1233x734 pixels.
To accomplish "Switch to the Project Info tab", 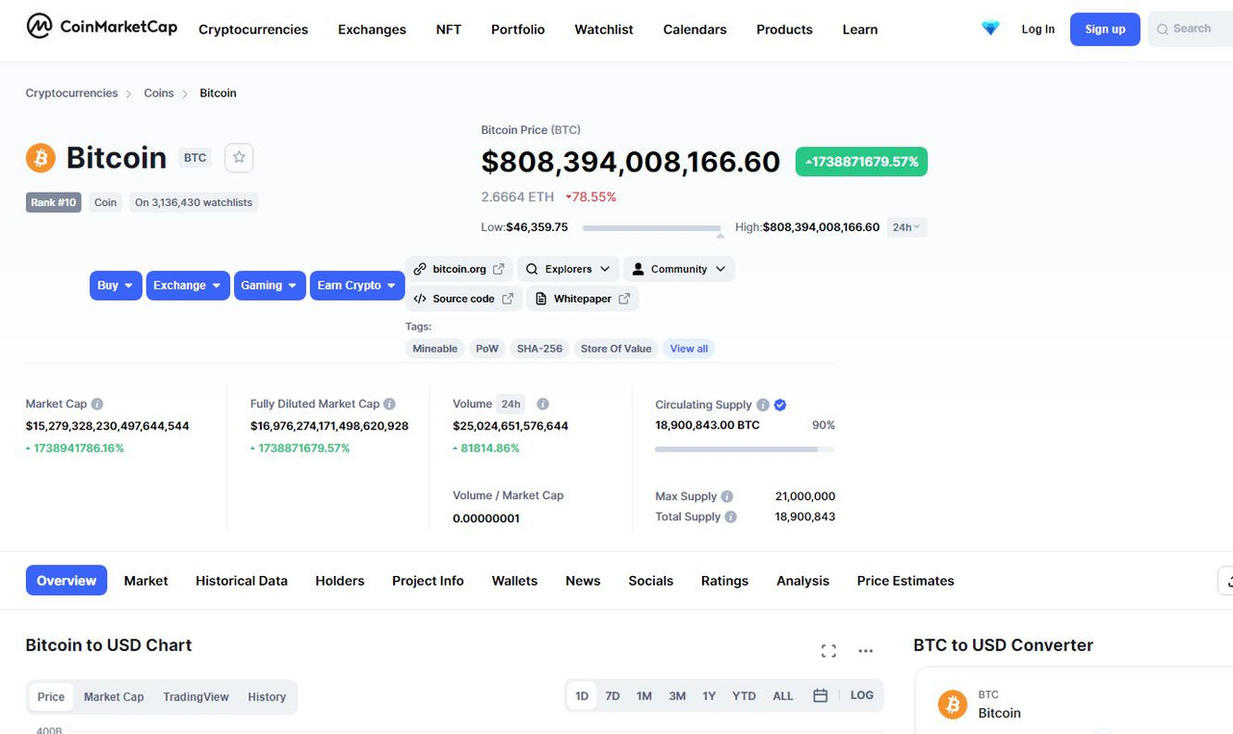I will point(428,581).
